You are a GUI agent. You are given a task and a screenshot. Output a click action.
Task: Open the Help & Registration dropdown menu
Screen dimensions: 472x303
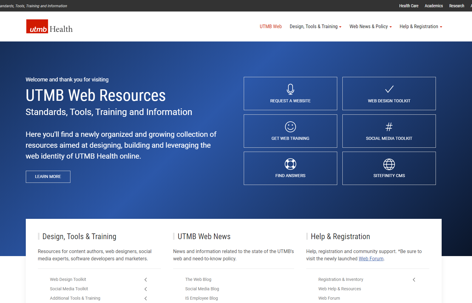420,27
